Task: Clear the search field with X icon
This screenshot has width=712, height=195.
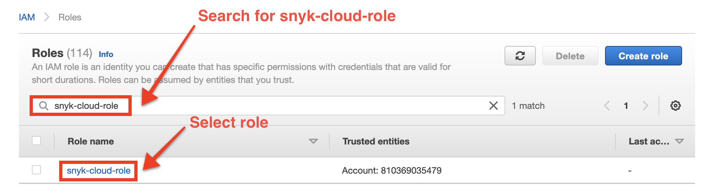Action: point(493,106)
